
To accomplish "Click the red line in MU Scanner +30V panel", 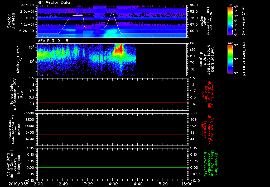I will (112, 102).
